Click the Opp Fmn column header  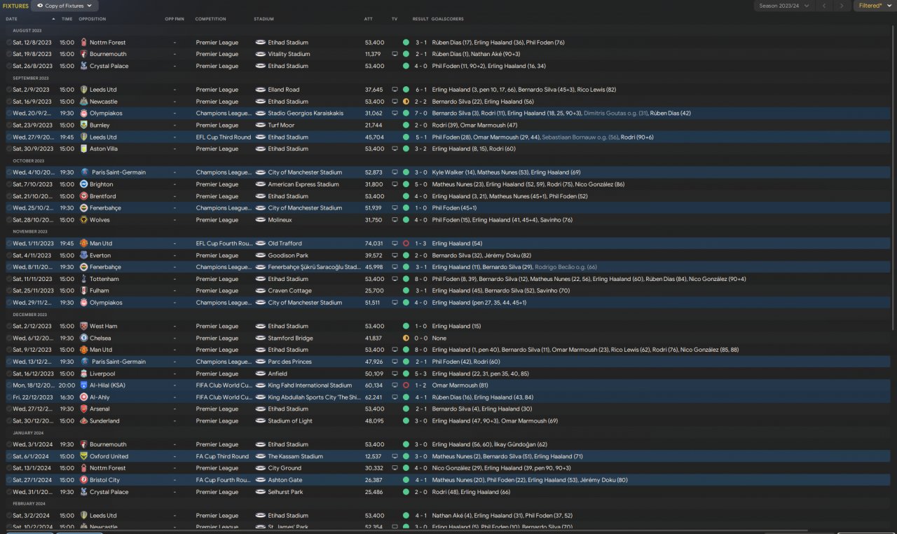coord(174,19)
